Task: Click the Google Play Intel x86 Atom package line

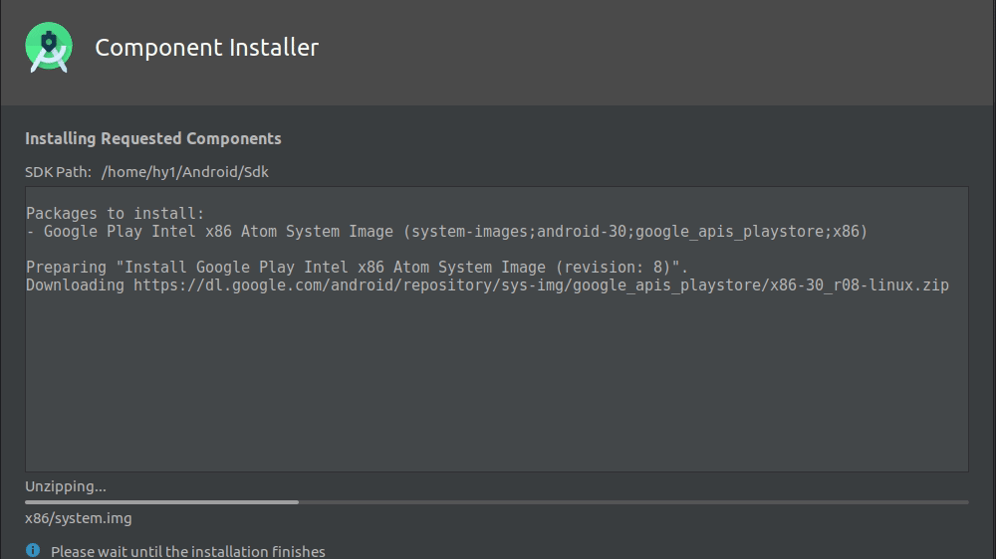Action: (446, 232)
